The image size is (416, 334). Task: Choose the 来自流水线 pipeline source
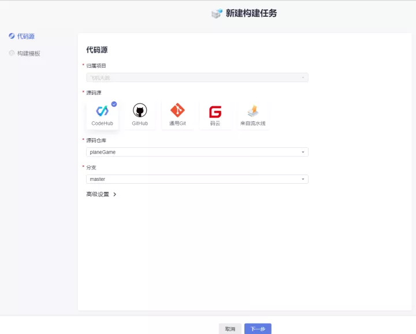coord(253,115)
